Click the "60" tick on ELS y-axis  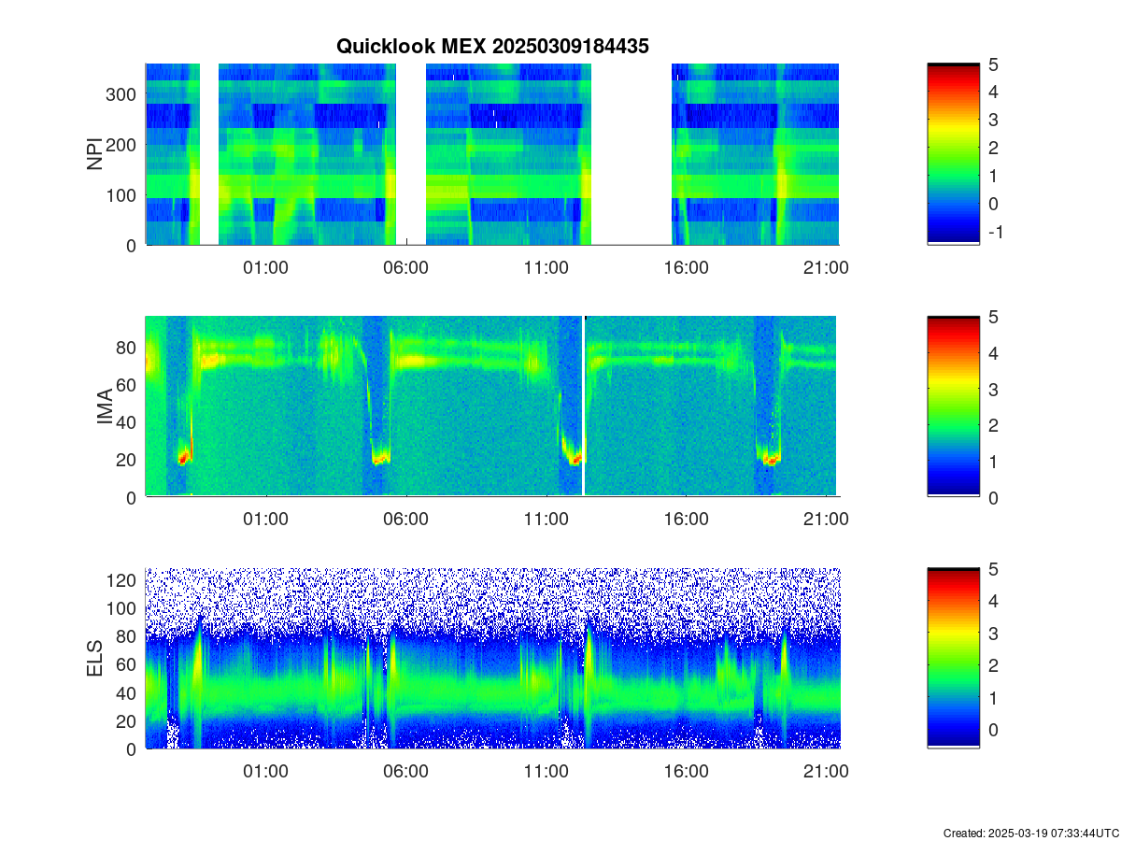(128, 664)
